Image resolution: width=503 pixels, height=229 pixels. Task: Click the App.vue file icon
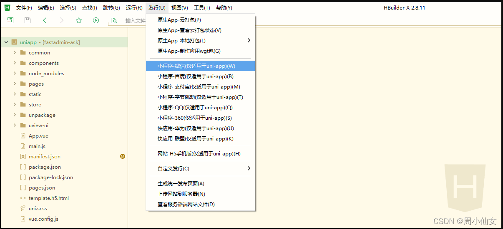(x=23, y=136)
